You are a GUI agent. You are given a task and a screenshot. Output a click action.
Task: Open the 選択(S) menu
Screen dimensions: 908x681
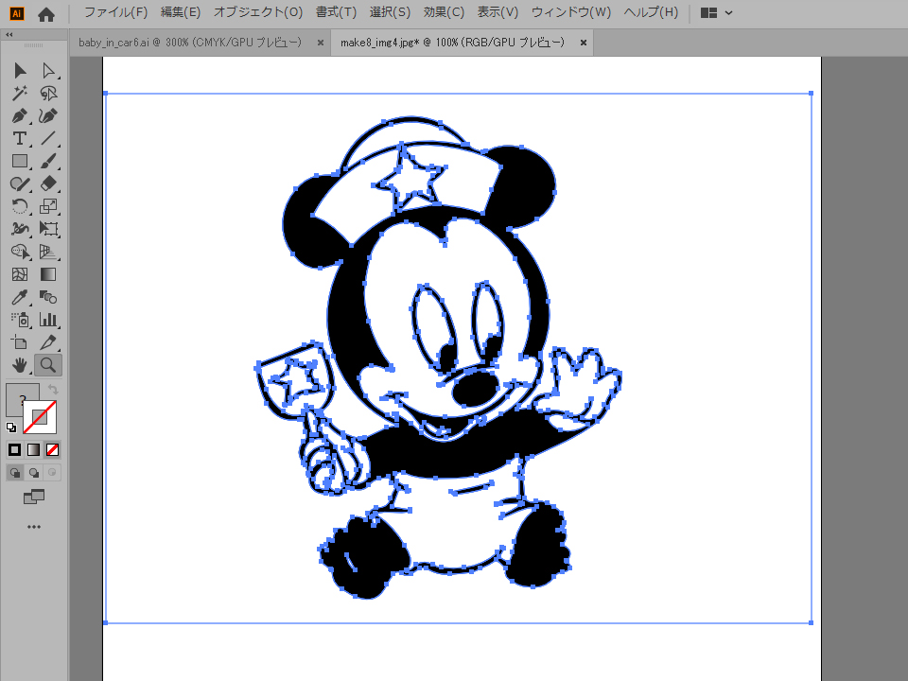(x=390, y=12)
